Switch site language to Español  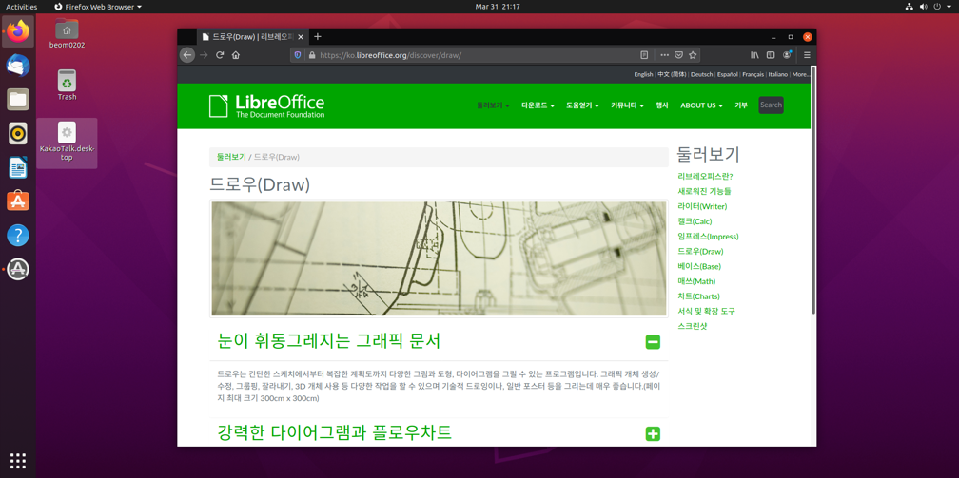727,74
